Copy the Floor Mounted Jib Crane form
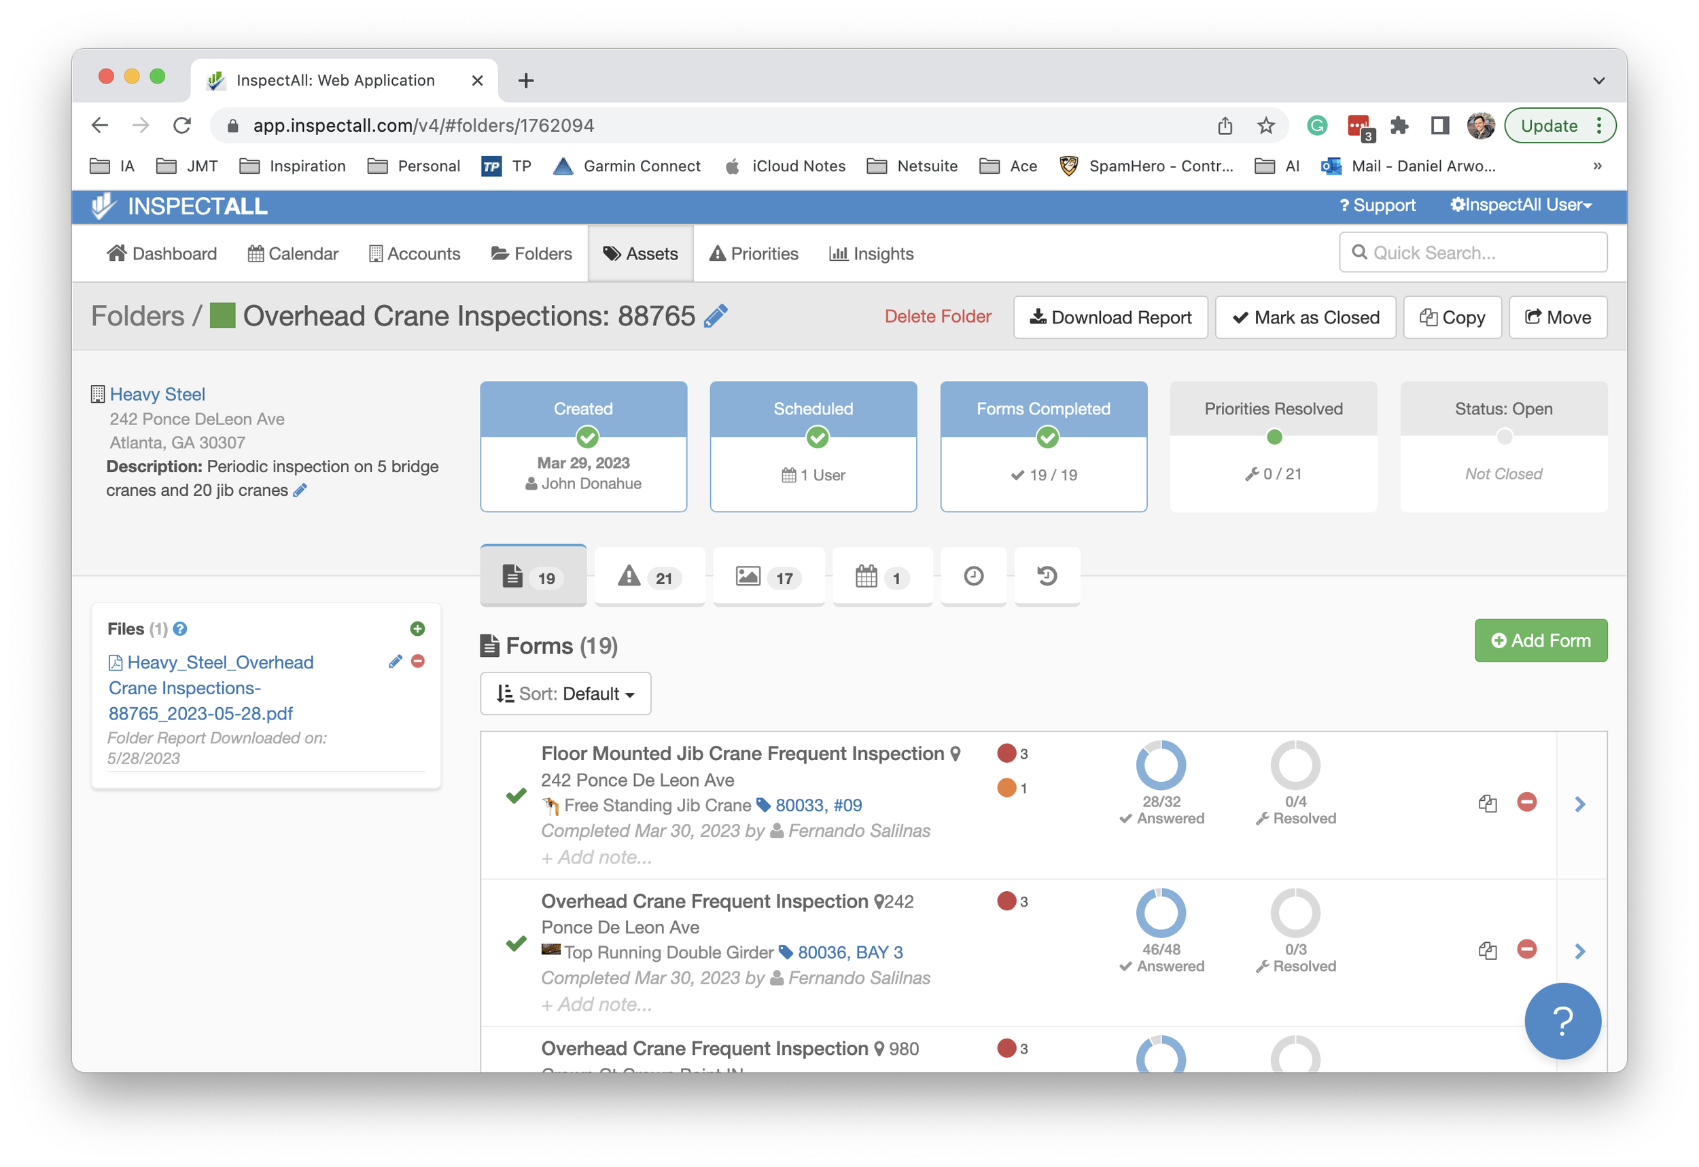The height and width of the screenshot is (1167, 1699). (1487, 803)
